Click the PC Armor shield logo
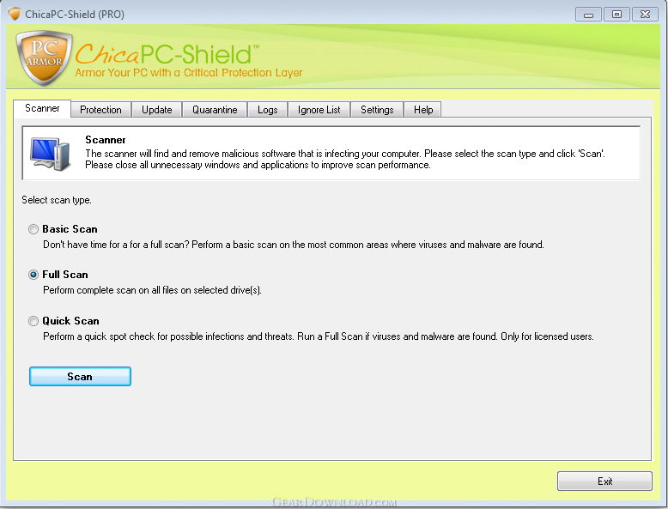Image resolution: width=668 pixels, height=509 pixels. [44, 58]
